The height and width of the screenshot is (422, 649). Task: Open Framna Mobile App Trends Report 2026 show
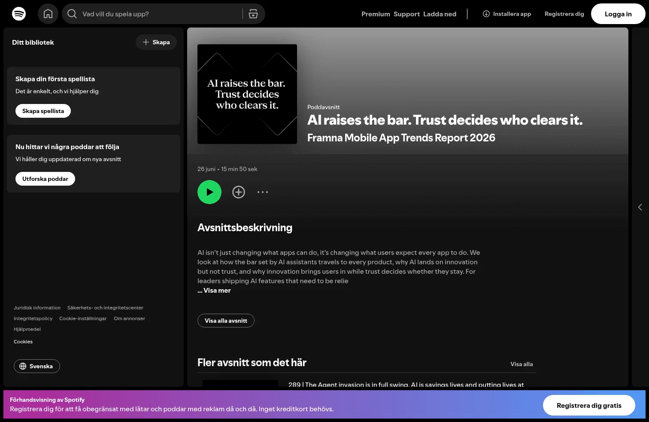tap(401, 138)
